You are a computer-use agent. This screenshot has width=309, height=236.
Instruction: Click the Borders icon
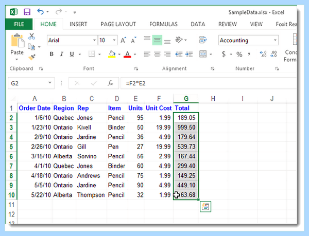coord(92,54)
